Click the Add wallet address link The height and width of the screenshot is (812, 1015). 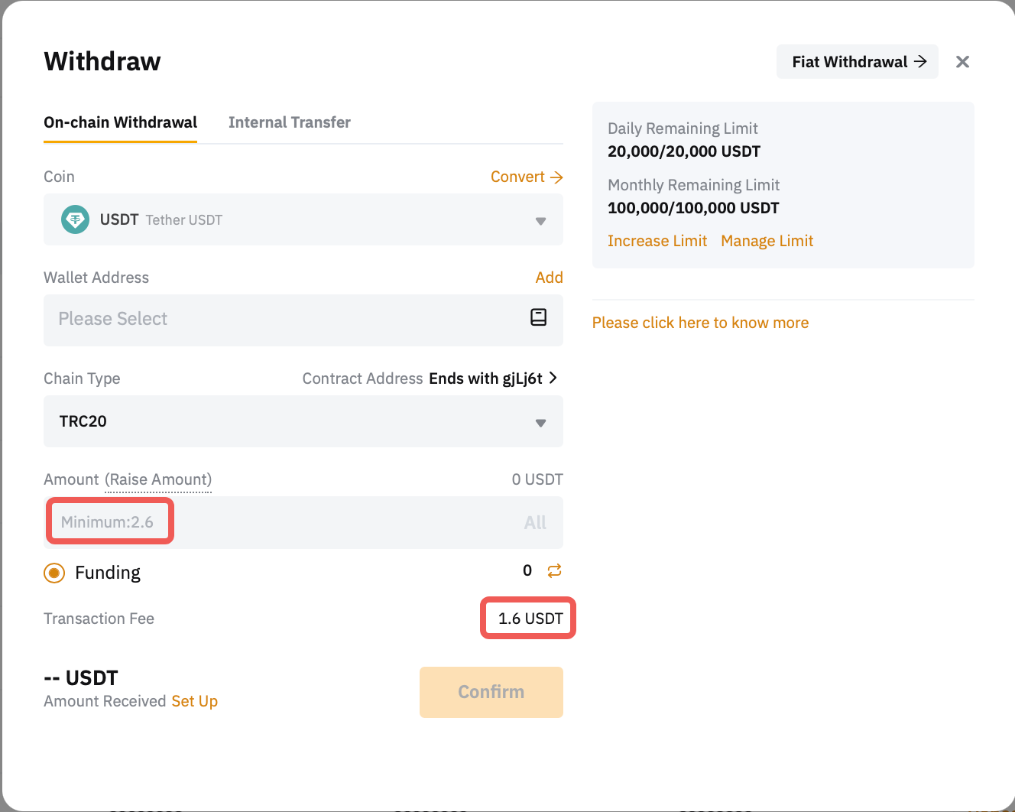point(549,278)
